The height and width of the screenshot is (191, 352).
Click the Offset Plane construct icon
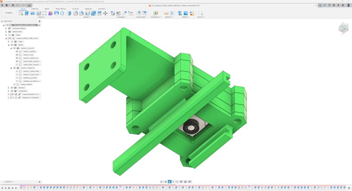coord(156,13)
